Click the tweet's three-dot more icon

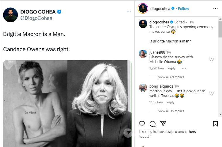[x=129, y=12]
